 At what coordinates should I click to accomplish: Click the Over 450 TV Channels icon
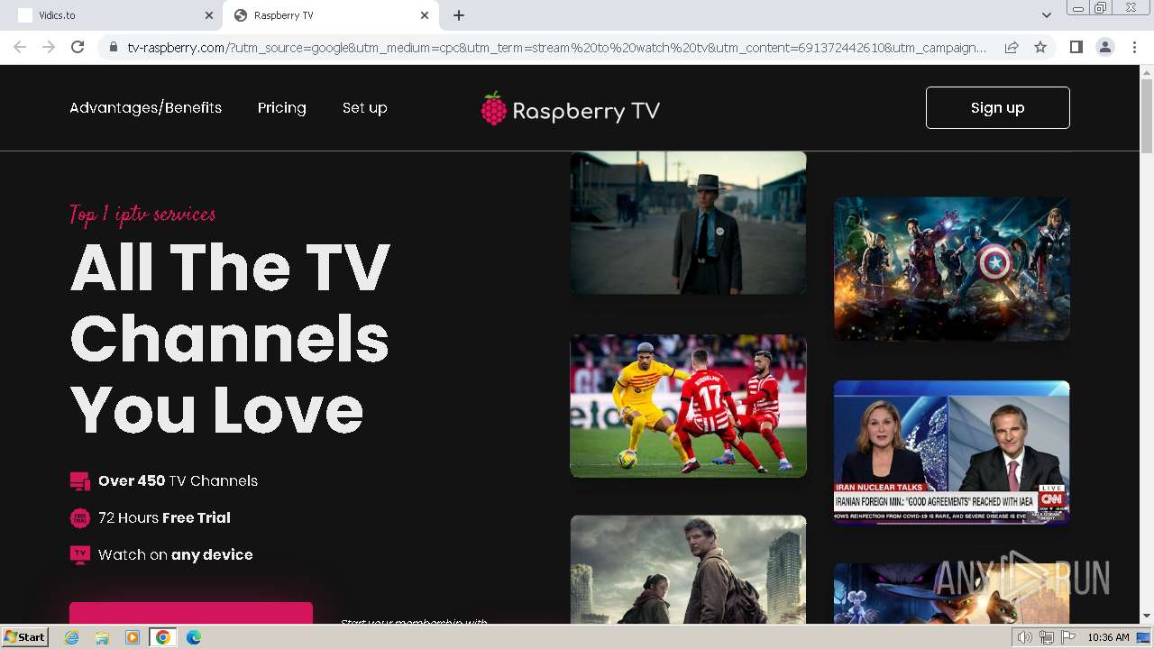[80, 481]
